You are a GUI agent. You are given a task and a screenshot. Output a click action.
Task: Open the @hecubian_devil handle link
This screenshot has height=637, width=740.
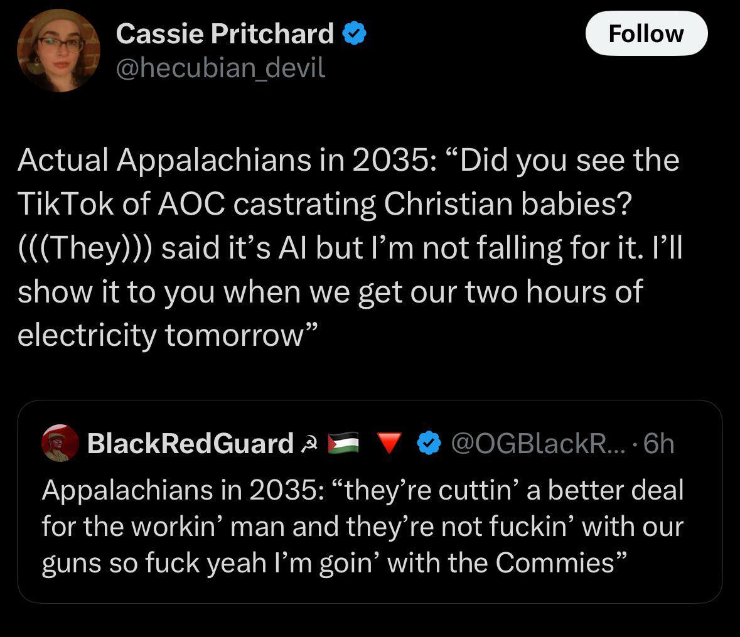point(220,68)
